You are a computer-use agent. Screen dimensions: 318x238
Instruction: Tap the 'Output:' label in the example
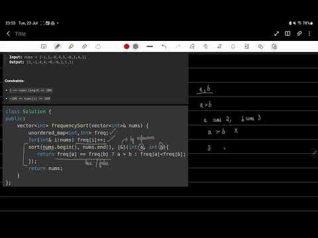point(17,62)
